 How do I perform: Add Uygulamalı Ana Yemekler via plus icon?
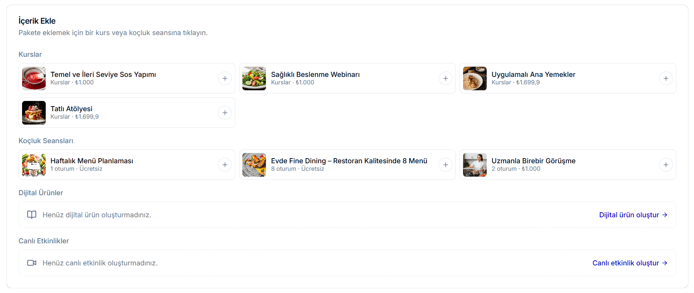point(666,78)
